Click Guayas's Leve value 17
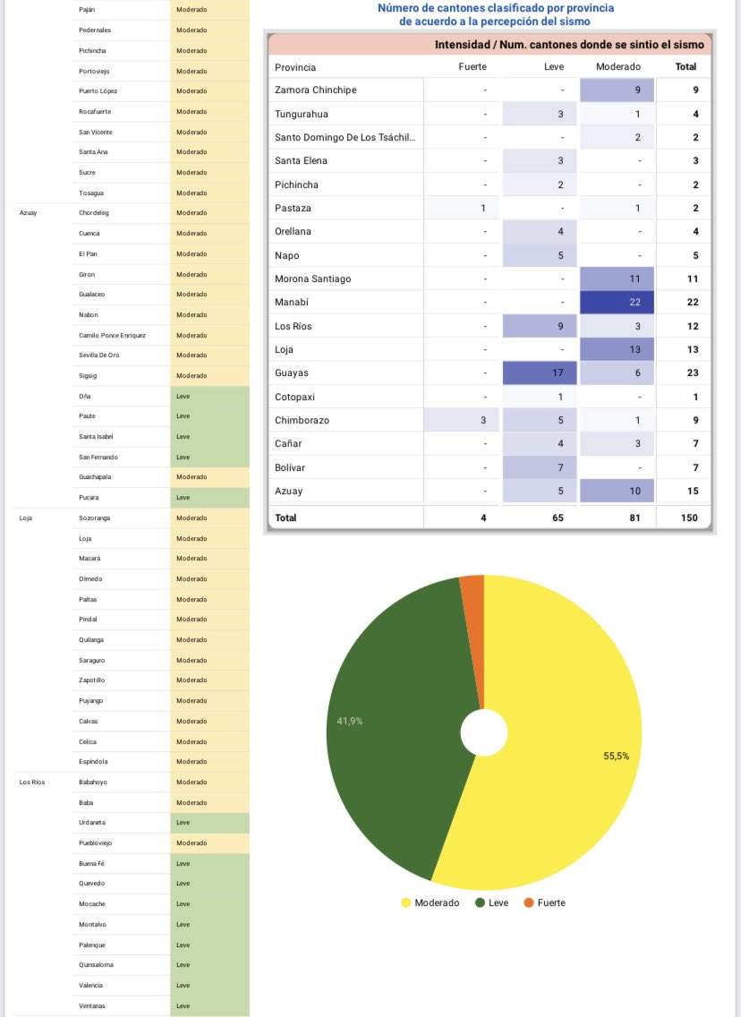Image resolution: width=741 pixels, height=1017 pixels. tap(540, 373)
